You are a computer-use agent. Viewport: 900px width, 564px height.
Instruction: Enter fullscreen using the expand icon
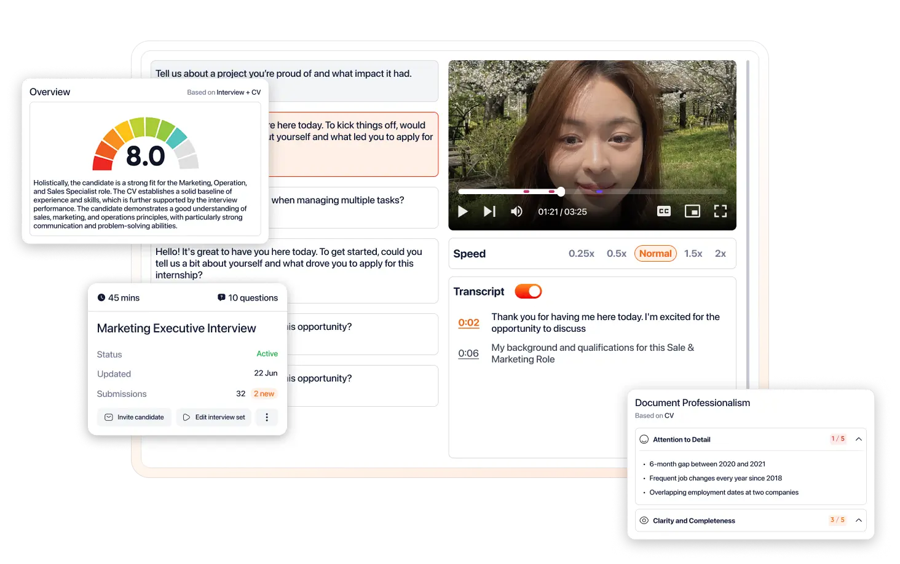point(720,211)
